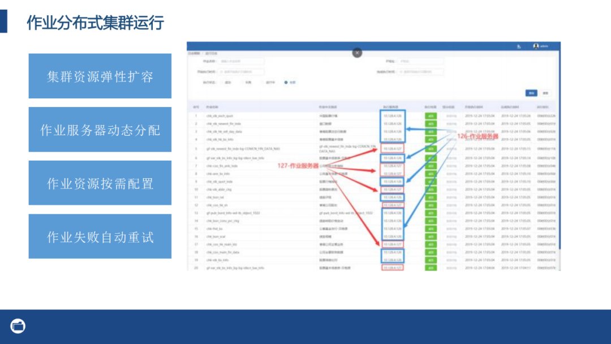The image size is (611, 344).
Task: Click the round X close button above the log screenshot
Action: pos(357,53)
